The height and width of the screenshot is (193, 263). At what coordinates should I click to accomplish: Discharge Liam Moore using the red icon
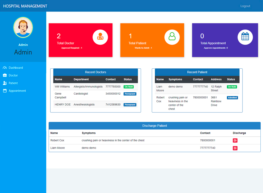[235, 148]
